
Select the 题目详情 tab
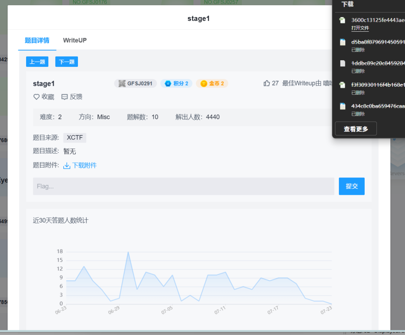pyautogui.click(x=37, y=40)
